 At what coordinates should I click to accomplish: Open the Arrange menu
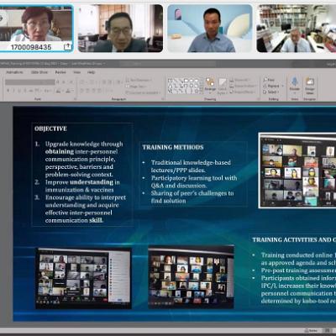[x=210, y=85]
